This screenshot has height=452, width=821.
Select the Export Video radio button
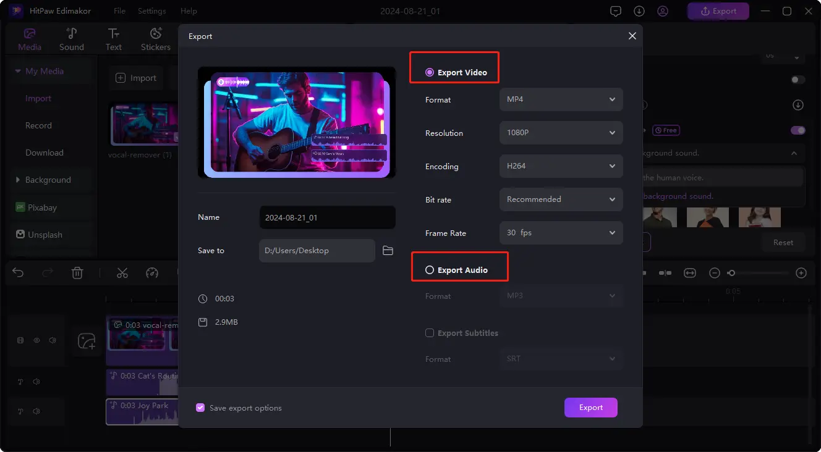[x=430, y=73]
